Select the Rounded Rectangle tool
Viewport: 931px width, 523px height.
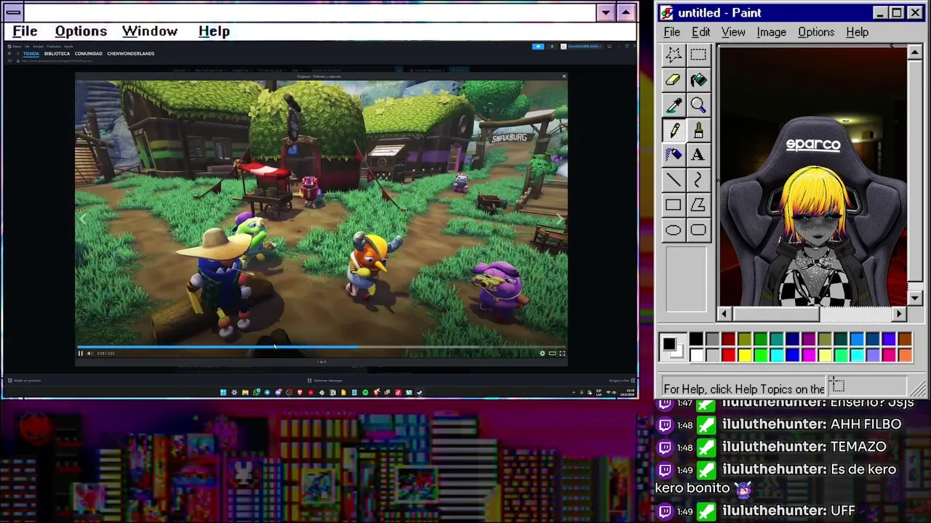[x=698, y=230]
